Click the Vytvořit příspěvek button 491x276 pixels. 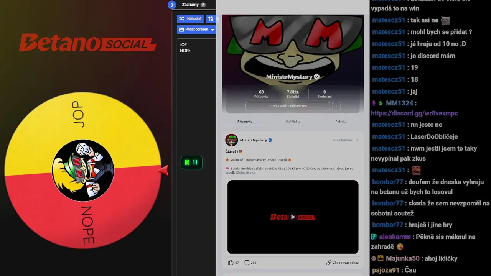[288, 106]
